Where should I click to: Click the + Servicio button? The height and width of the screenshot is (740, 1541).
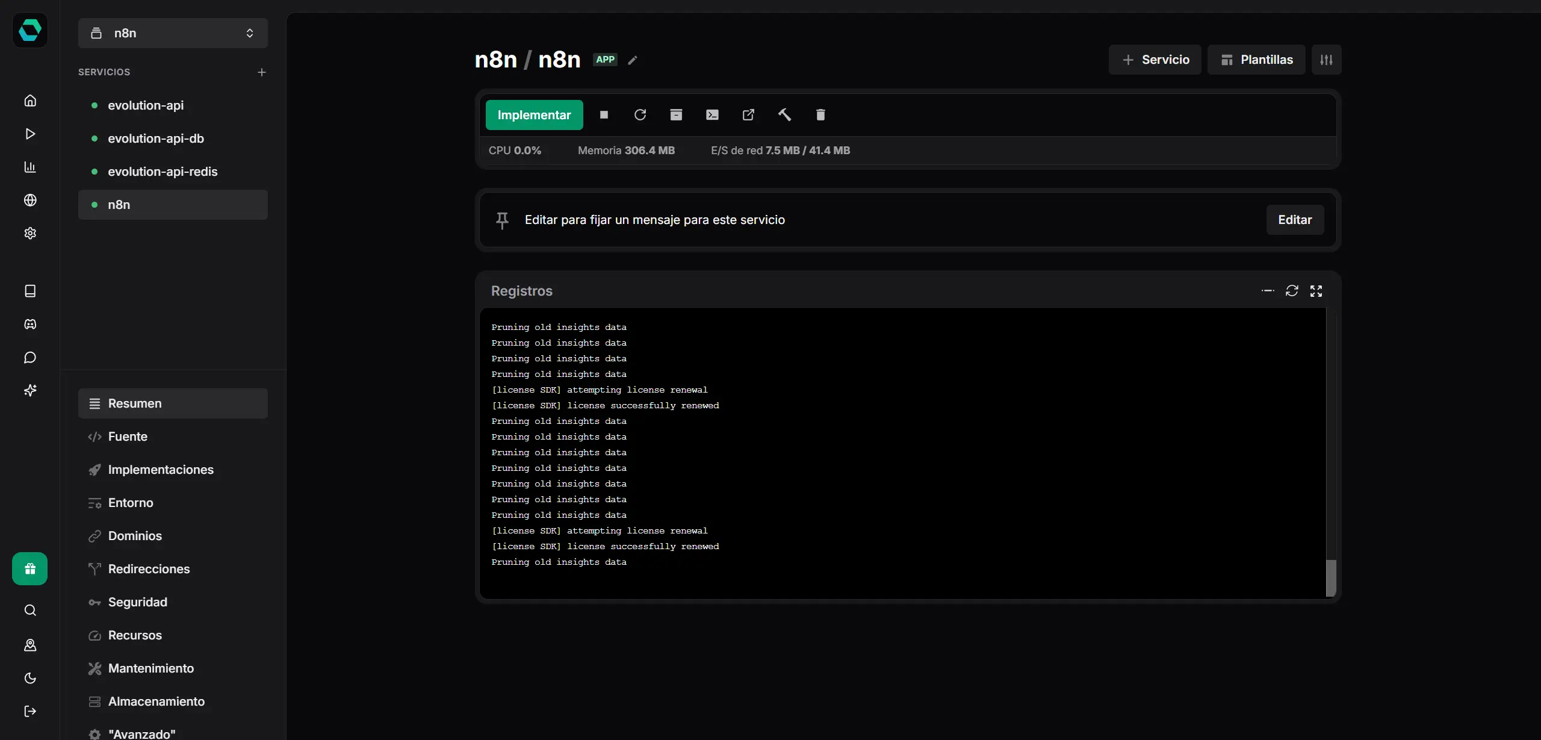[x=1155, y=60]
